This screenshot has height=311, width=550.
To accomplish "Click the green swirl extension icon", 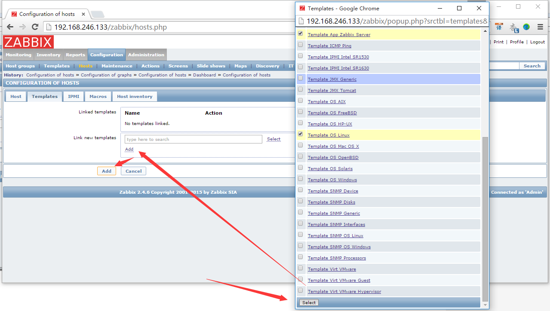I will pos(526,27).
